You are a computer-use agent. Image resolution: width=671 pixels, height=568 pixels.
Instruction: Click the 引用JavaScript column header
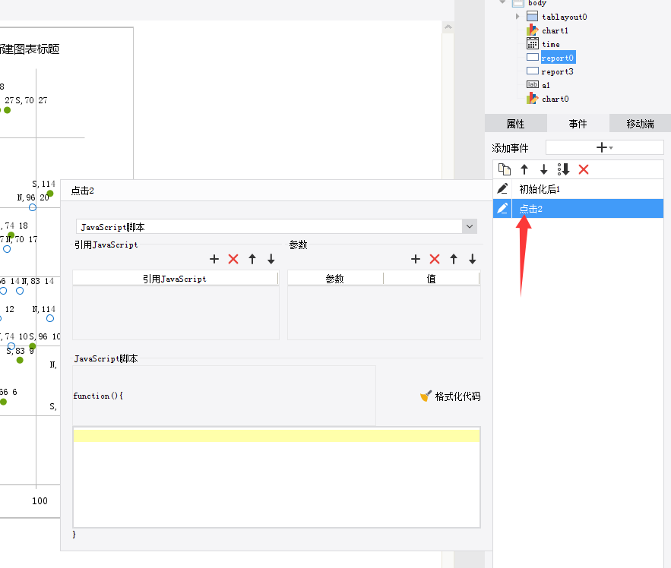tap(175, 279)
